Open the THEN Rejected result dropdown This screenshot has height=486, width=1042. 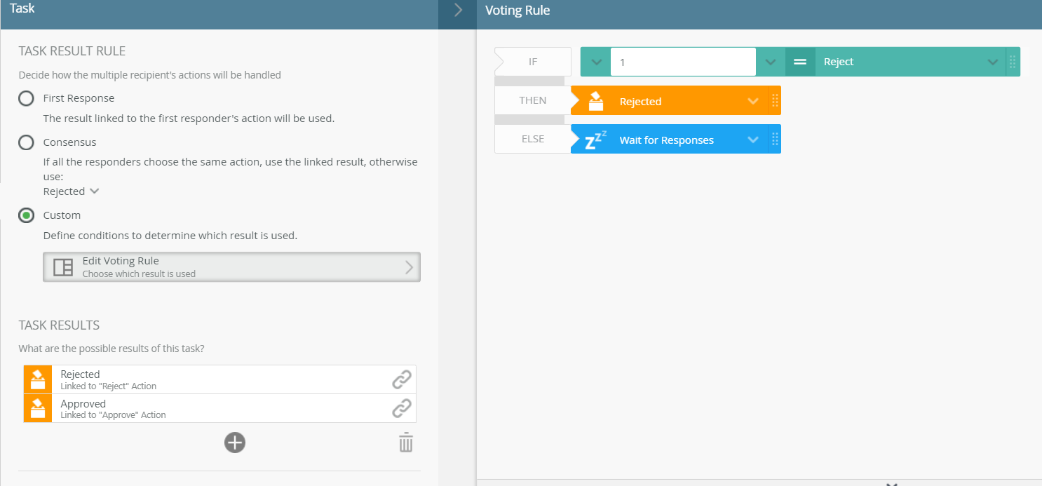[753, 101]
